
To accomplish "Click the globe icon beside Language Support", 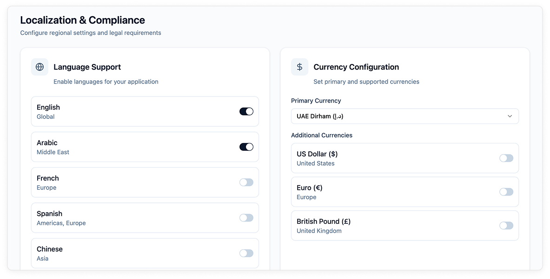I will point(40,67).
